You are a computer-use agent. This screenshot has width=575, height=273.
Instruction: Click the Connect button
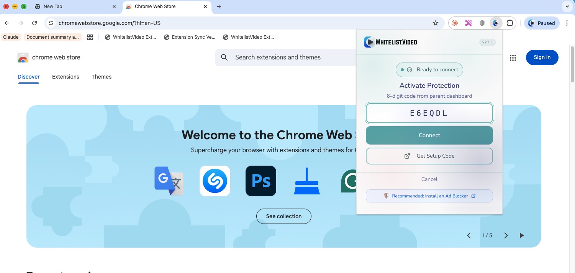[429, 135]
